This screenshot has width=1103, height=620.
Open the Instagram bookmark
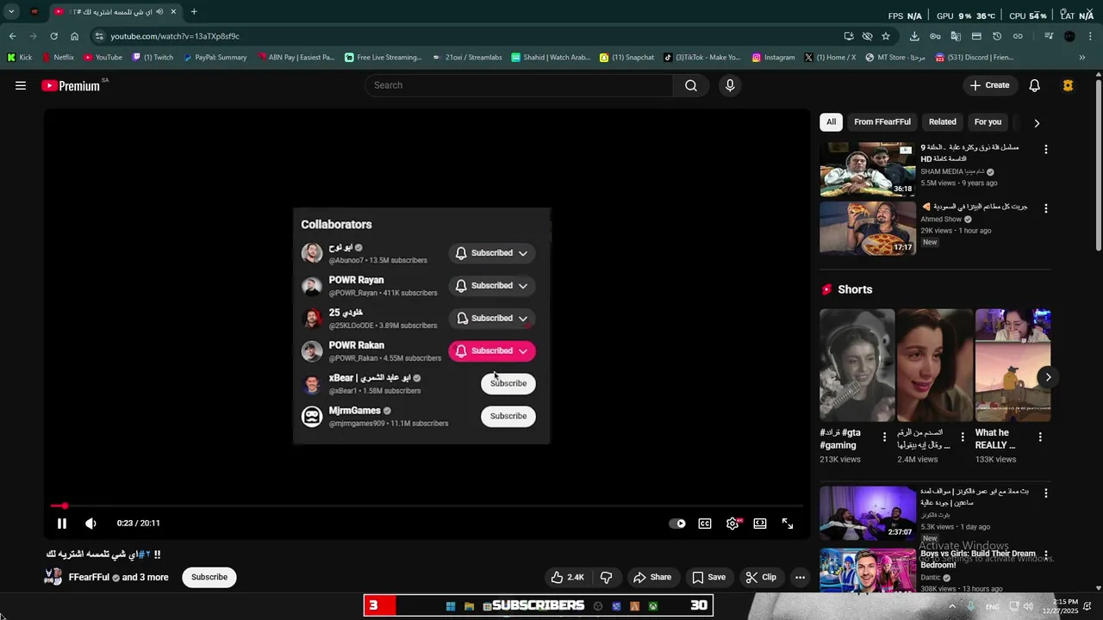[x=773, y=58]
